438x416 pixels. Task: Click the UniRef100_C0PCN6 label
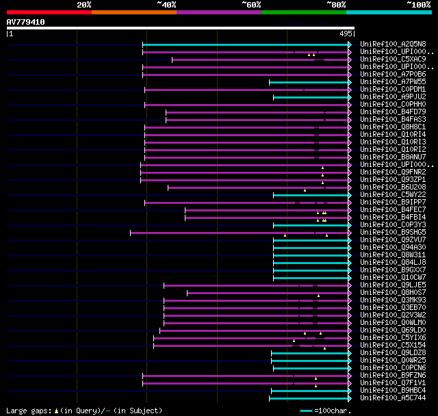pyautogui.click(x=393, y=368)
